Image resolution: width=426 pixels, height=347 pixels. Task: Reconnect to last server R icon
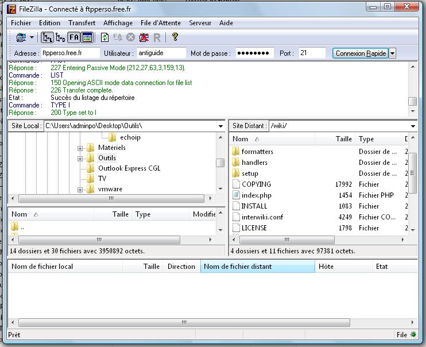click(x=157, y=37)
